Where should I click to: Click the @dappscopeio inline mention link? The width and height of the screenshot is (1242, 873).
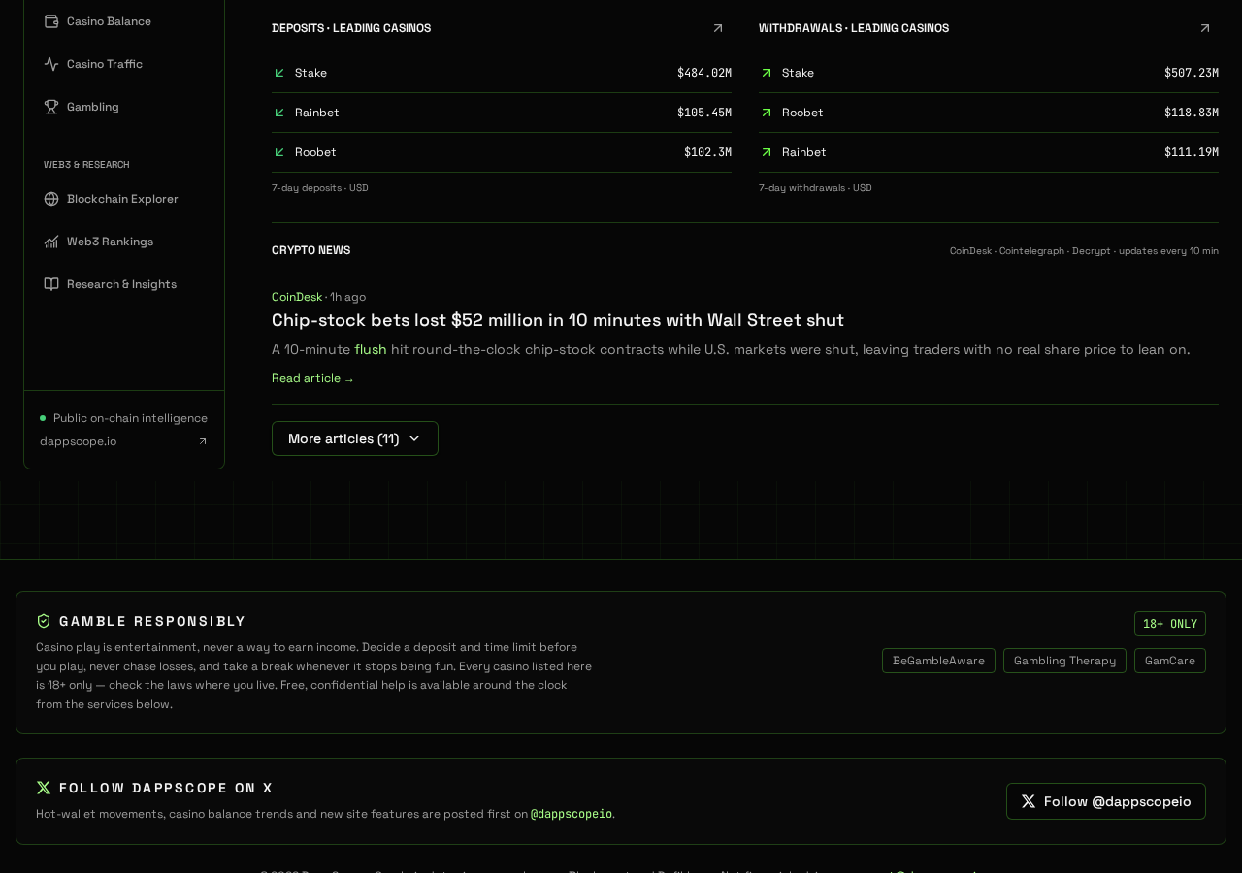[x=572, y=814]
